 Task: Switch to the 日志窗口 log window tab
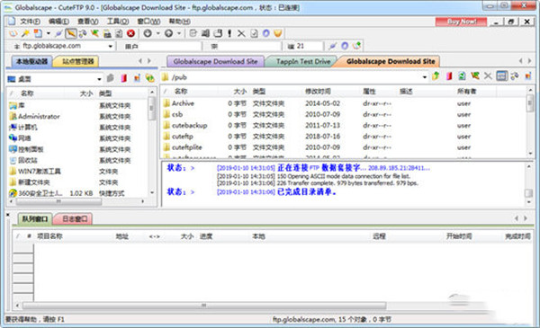coord(75,218)
